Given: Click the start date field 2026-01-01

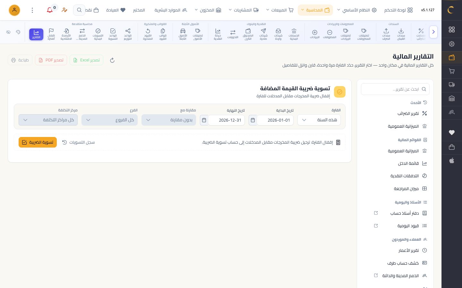Looking at the screenshot, I should pos(275,120).
